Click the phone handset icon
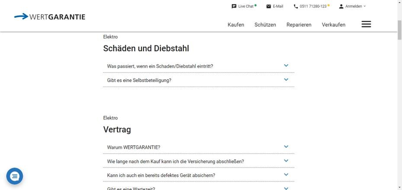This screenshot has width=402, height=190. pos(296,6)
